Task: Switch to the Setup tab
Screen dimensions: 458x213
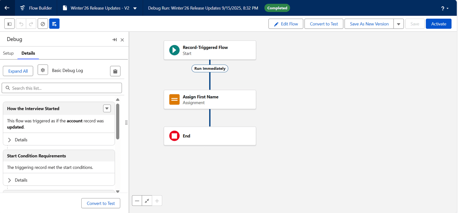Action: point(8,53)
